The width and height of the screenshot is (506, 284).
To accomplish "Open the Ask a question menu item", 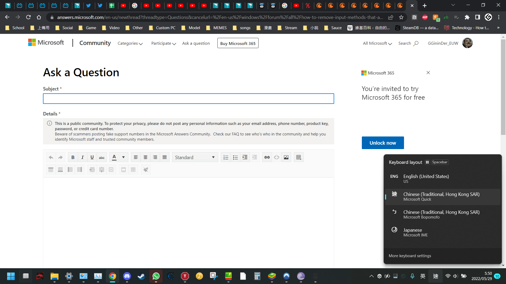I will [196, 43].
